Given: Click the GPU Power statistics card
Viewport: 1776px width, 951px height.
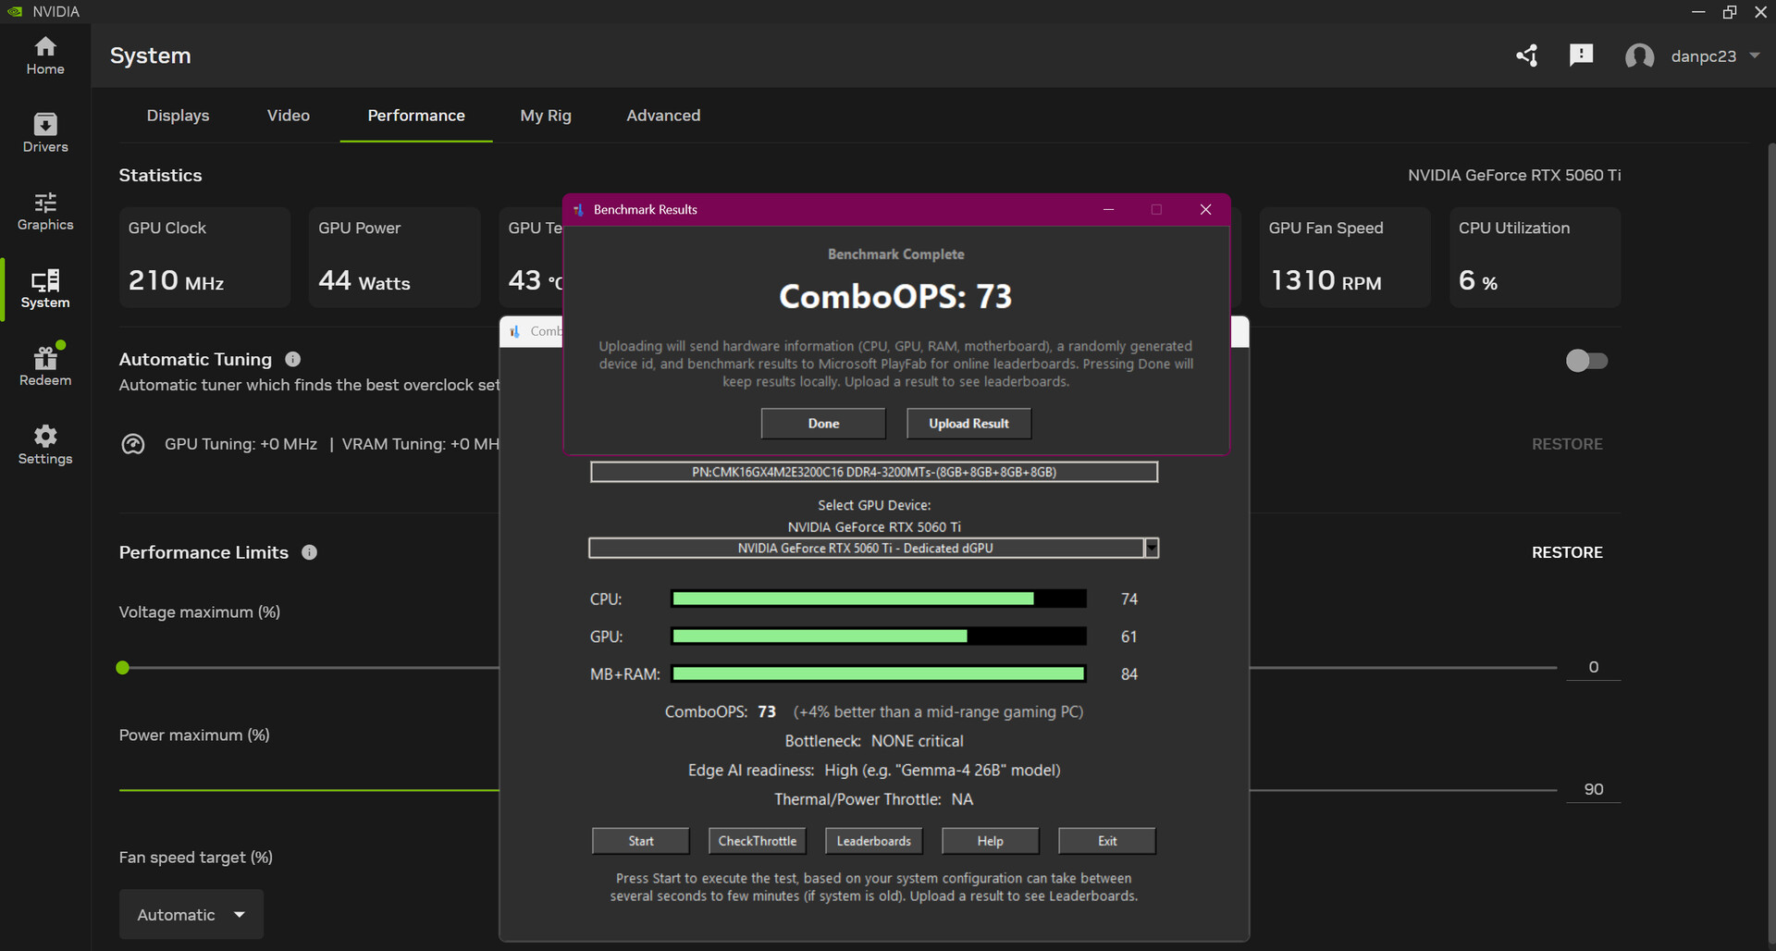Looking at the screenshot, I should [394, 257].
